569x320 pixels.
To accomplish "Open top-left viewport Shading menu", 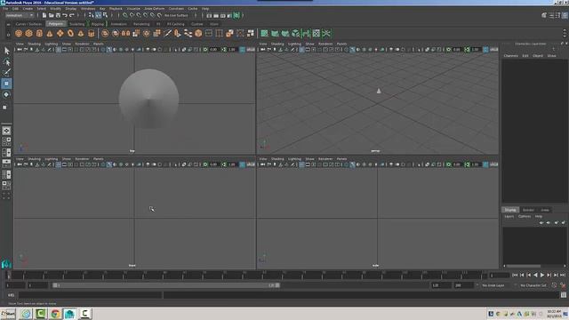I will click(x=34, y=44).
